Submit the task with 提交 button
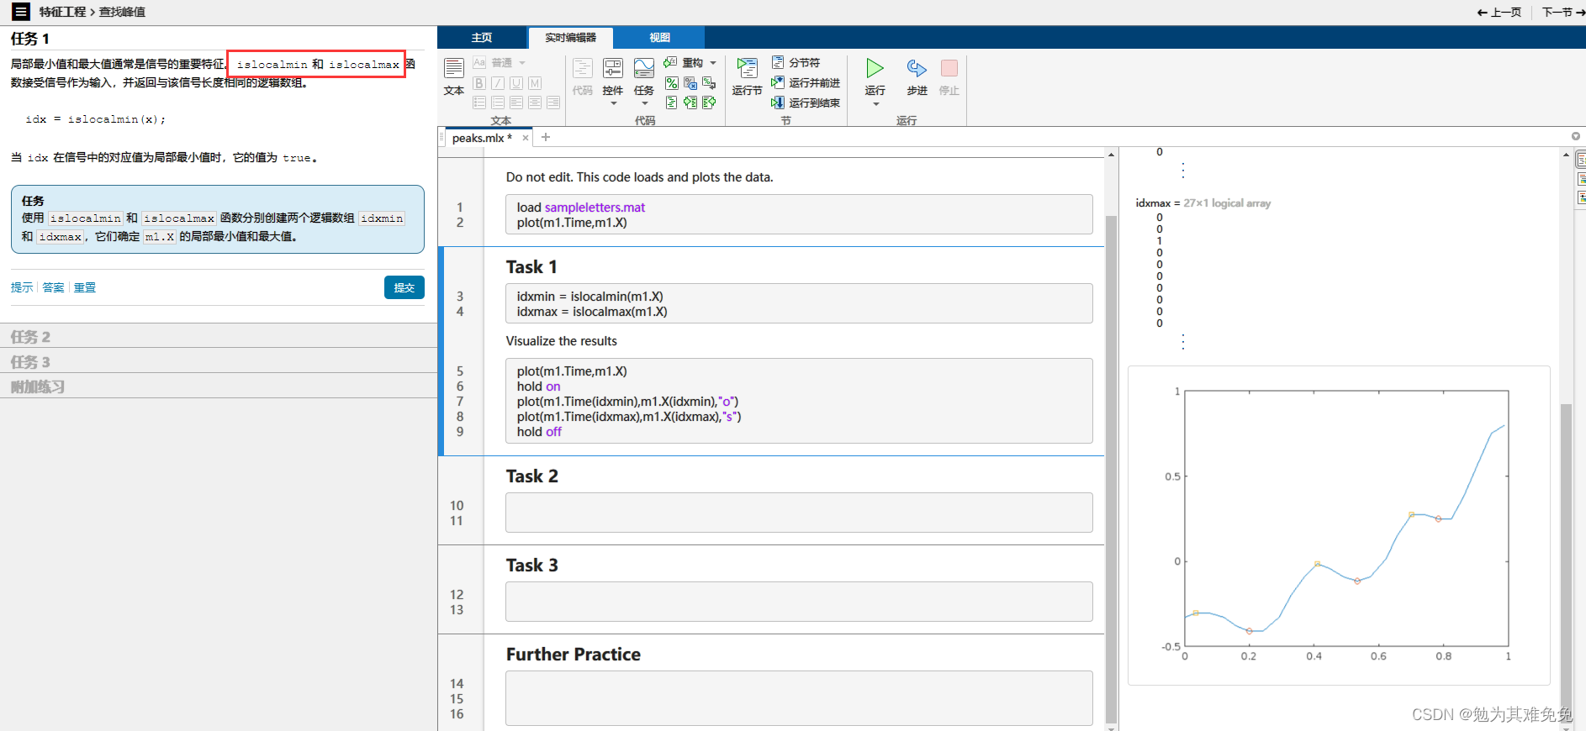The height and width of the screenshot is (731, 1586). click(x=404, y=287)
